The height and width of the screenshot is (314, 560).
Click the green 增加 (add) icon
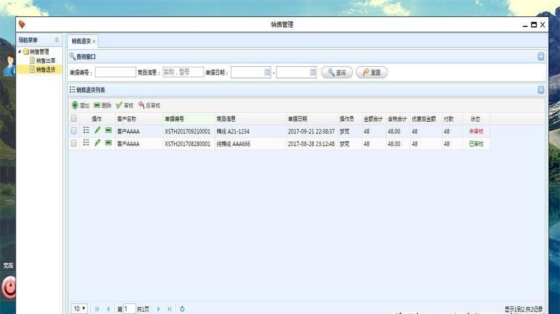(75, 105)
